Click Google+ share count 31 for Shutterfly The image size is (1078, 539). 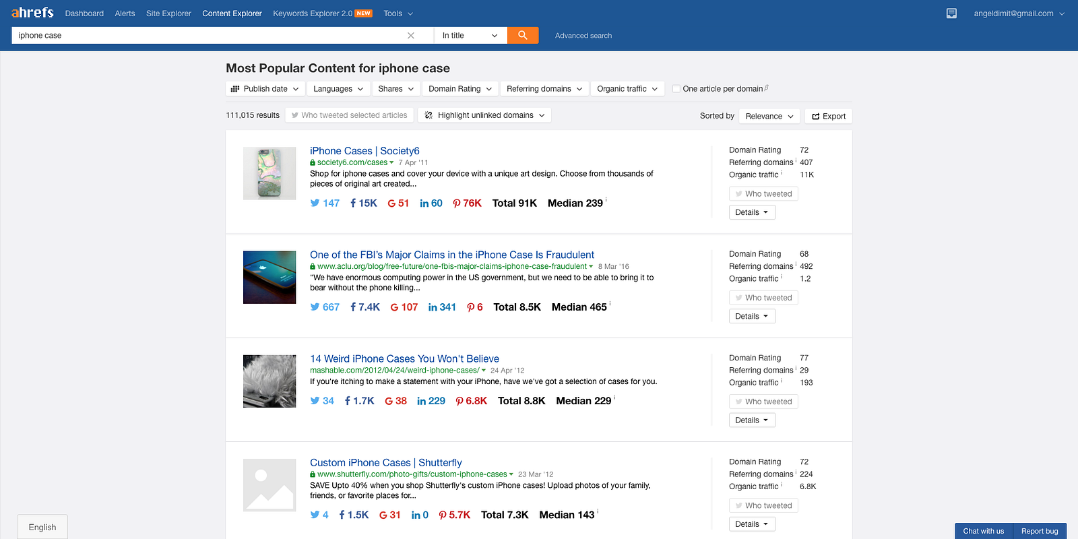pos(390,515)
